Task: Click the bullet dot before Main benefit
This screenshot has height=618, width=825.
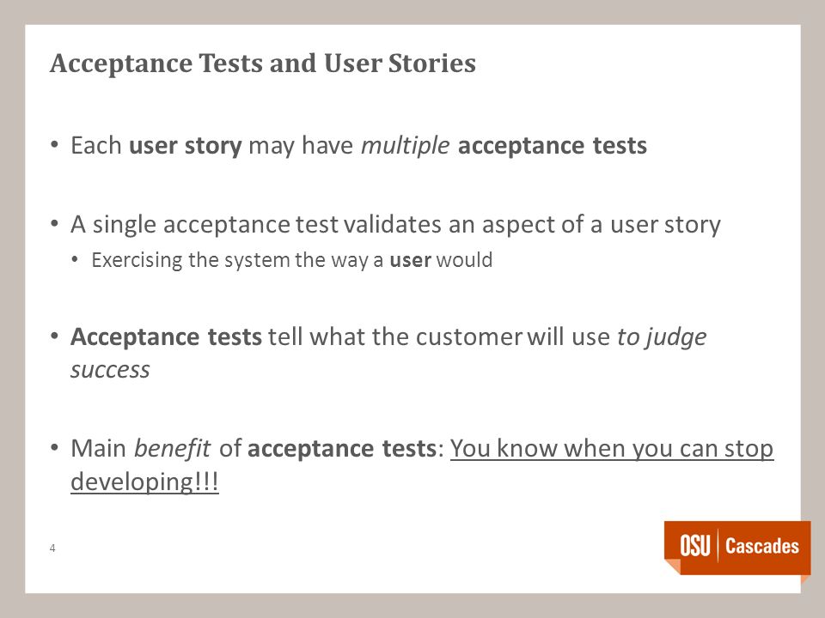Action: [x=55, y=447]
